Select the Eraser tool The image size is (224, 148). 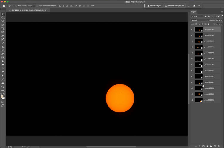[3, 54]
